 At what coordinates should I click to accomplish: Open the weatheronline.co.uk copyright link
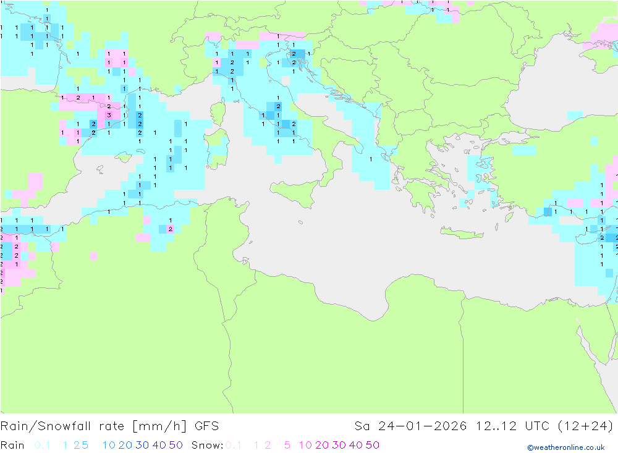(x=566, y=447)
